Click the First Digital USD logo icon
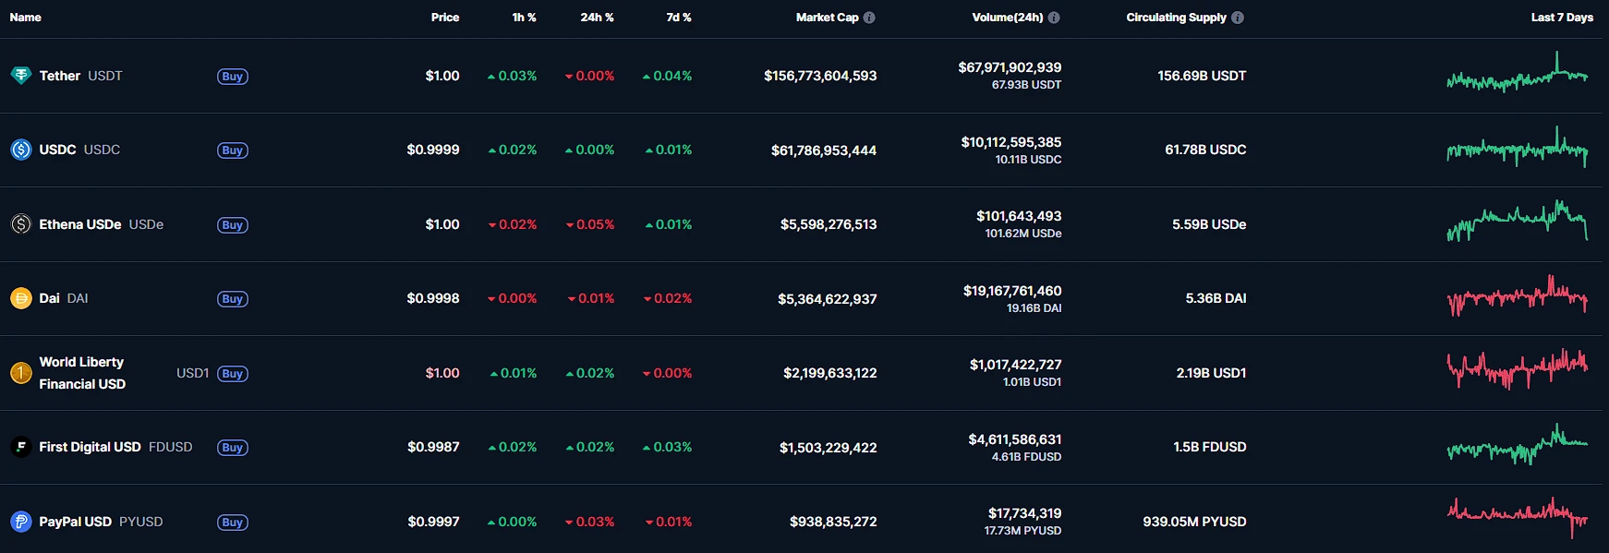 20,447
